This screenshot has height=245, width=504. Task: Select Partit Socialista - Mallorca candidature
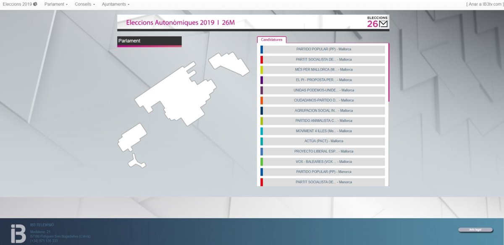[323, 60]
